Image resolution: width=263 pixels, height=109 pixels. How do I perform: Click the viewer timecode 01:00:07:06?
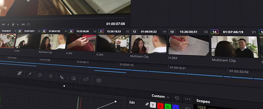tap(115, 24)
